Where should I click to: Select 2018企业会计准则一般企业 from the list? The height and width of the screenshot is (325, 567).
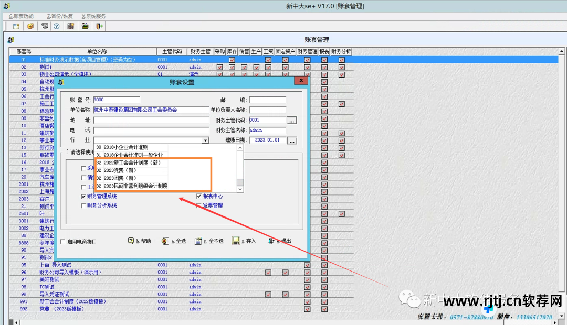click(166, 155)
